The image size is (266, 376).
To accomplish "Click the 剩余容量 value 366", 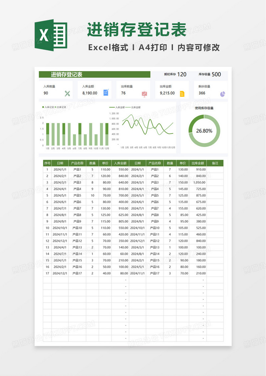I will pyautogui.click(x=202, y=93).
